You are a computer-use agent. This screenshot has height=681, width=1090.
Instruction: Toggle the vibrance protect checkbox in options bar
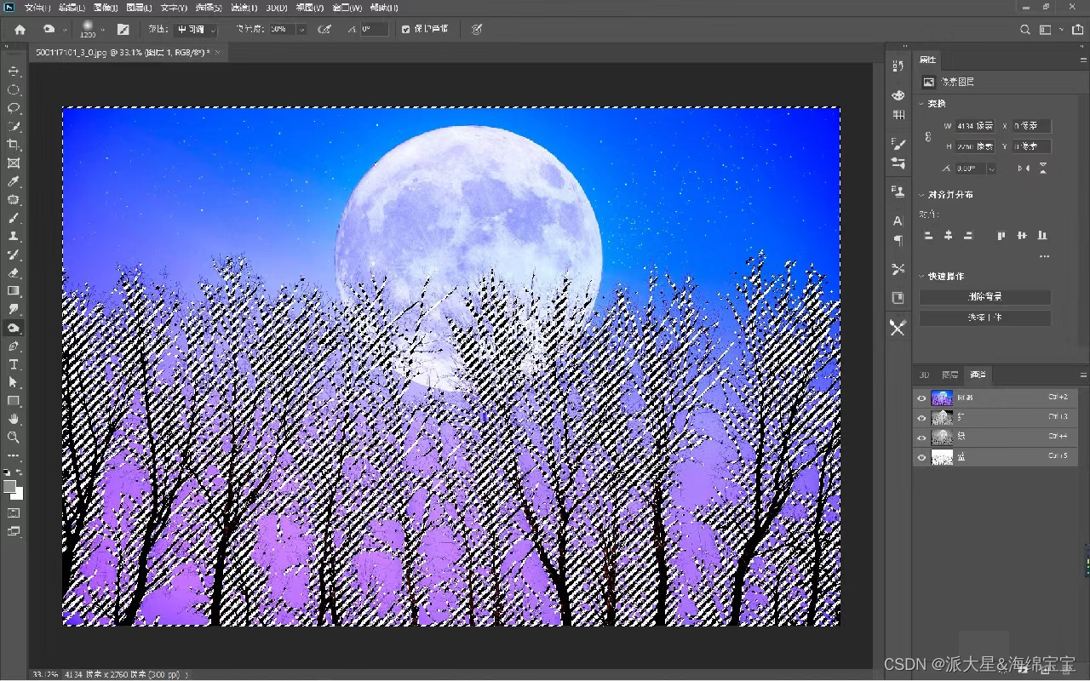(x=405, y=29)
